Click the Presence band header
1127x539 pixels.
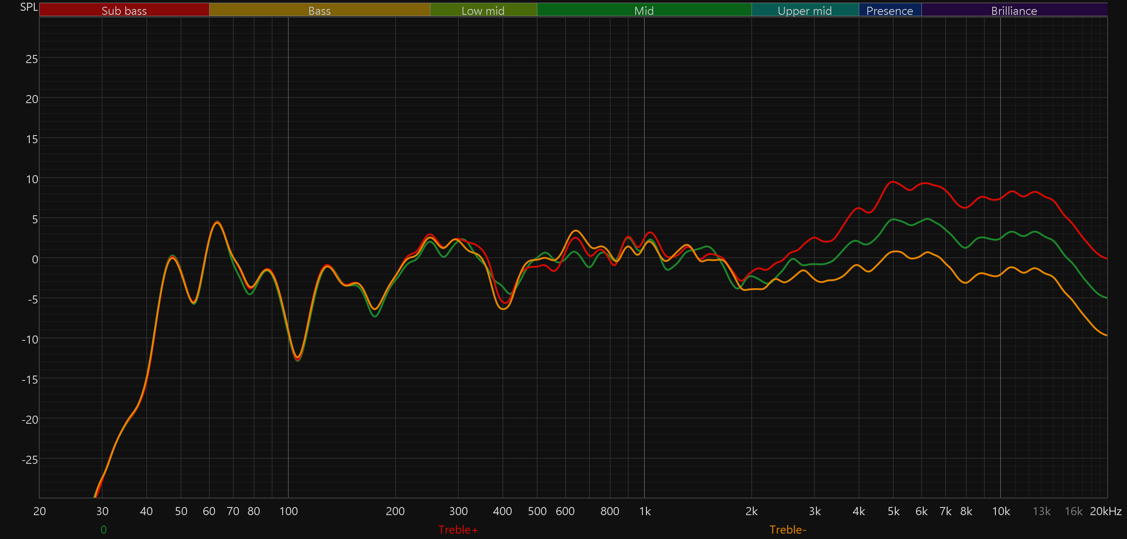tap(890, 10)
